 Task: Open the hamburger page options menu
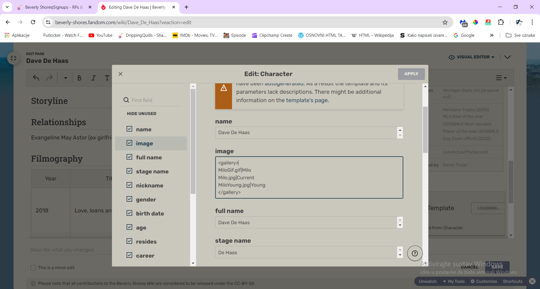[x=501, y=78]
